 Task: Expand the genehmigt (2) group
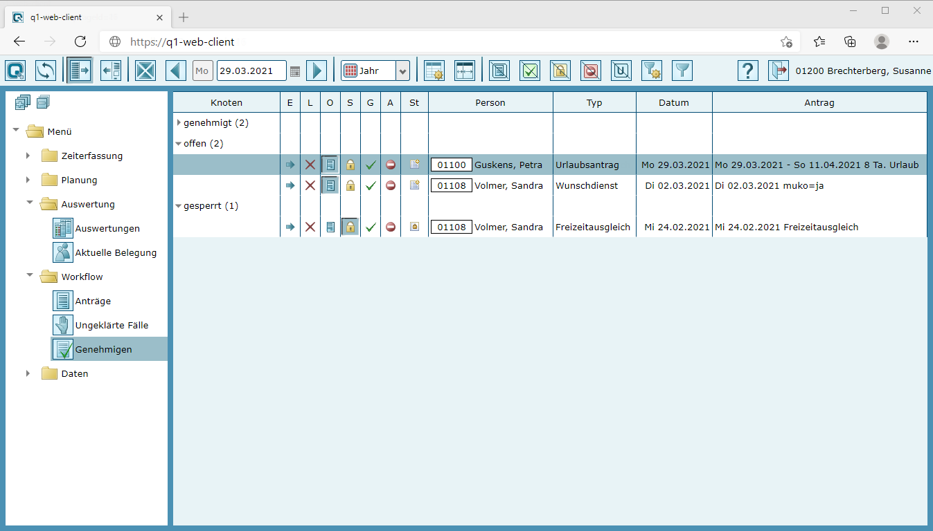pyautogui.click(x=179, y=123)
